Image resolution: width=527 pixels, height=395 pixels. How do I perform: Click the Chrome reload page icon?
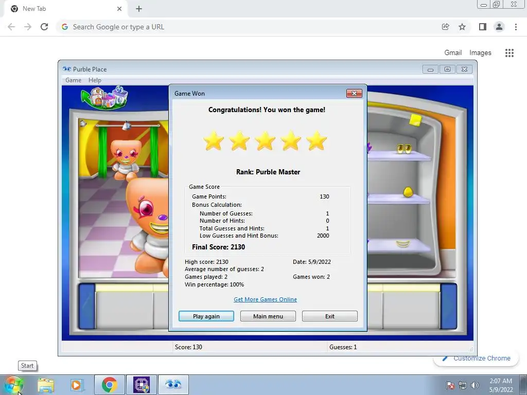tap(44, 27)
